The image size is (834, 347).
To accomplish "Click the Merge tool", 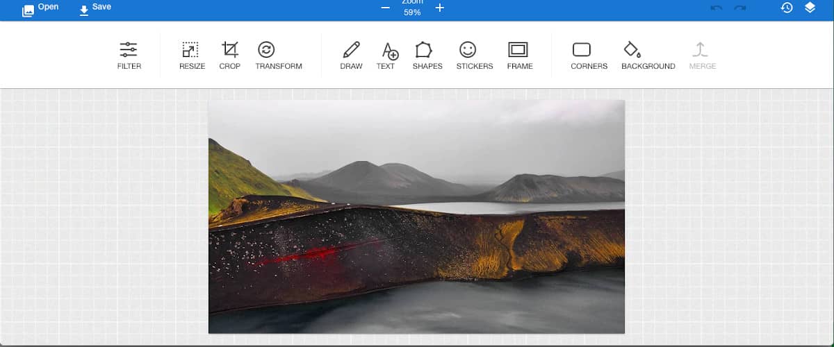I will tap(702, 56).
